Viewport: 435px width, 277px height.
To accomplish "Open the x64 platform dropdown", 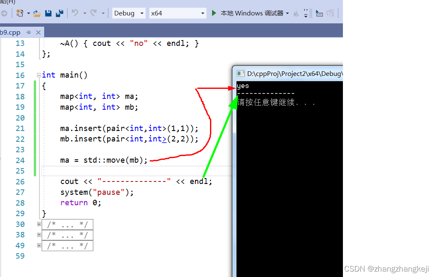I will click(177, 13).
